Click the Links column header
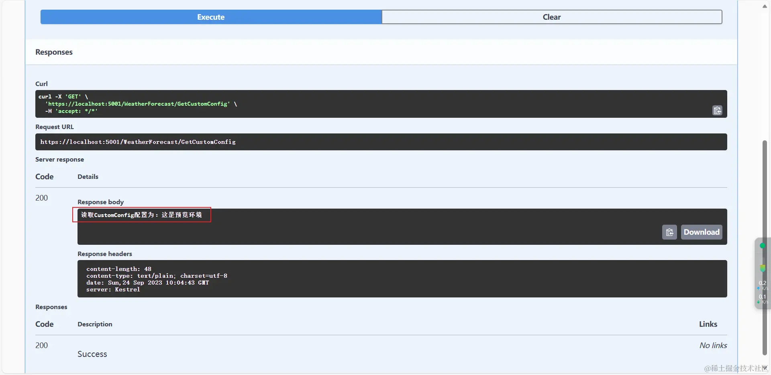 [708, 324]
